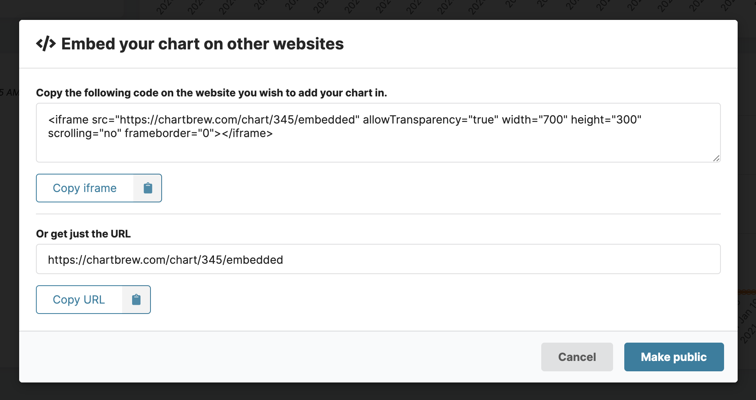
Task: Click the 'Embed your chart on other websites' heading
Action: pyautogui.click(x=202, y=44)
